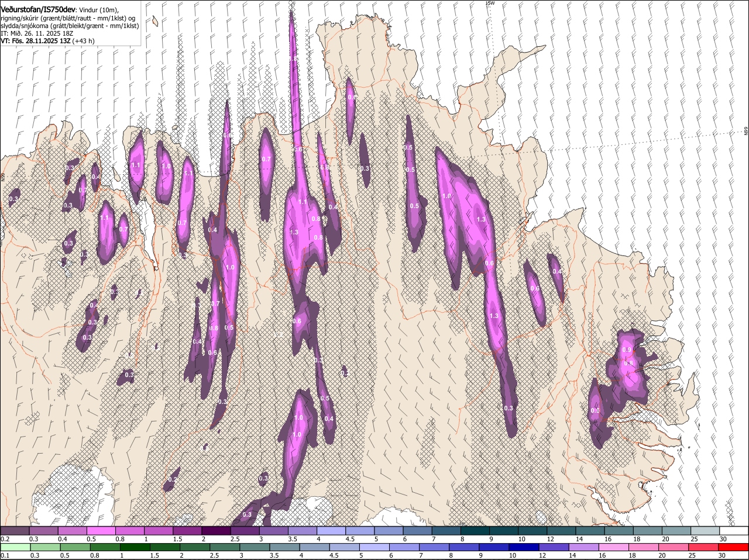Click the 15W longitude label
The width and height of the screenshot is (749, 560).
[490, 3]
